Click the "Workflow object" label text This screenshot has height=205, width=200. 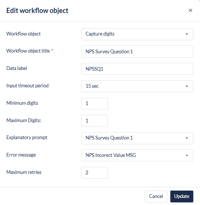tap(23, 34)
